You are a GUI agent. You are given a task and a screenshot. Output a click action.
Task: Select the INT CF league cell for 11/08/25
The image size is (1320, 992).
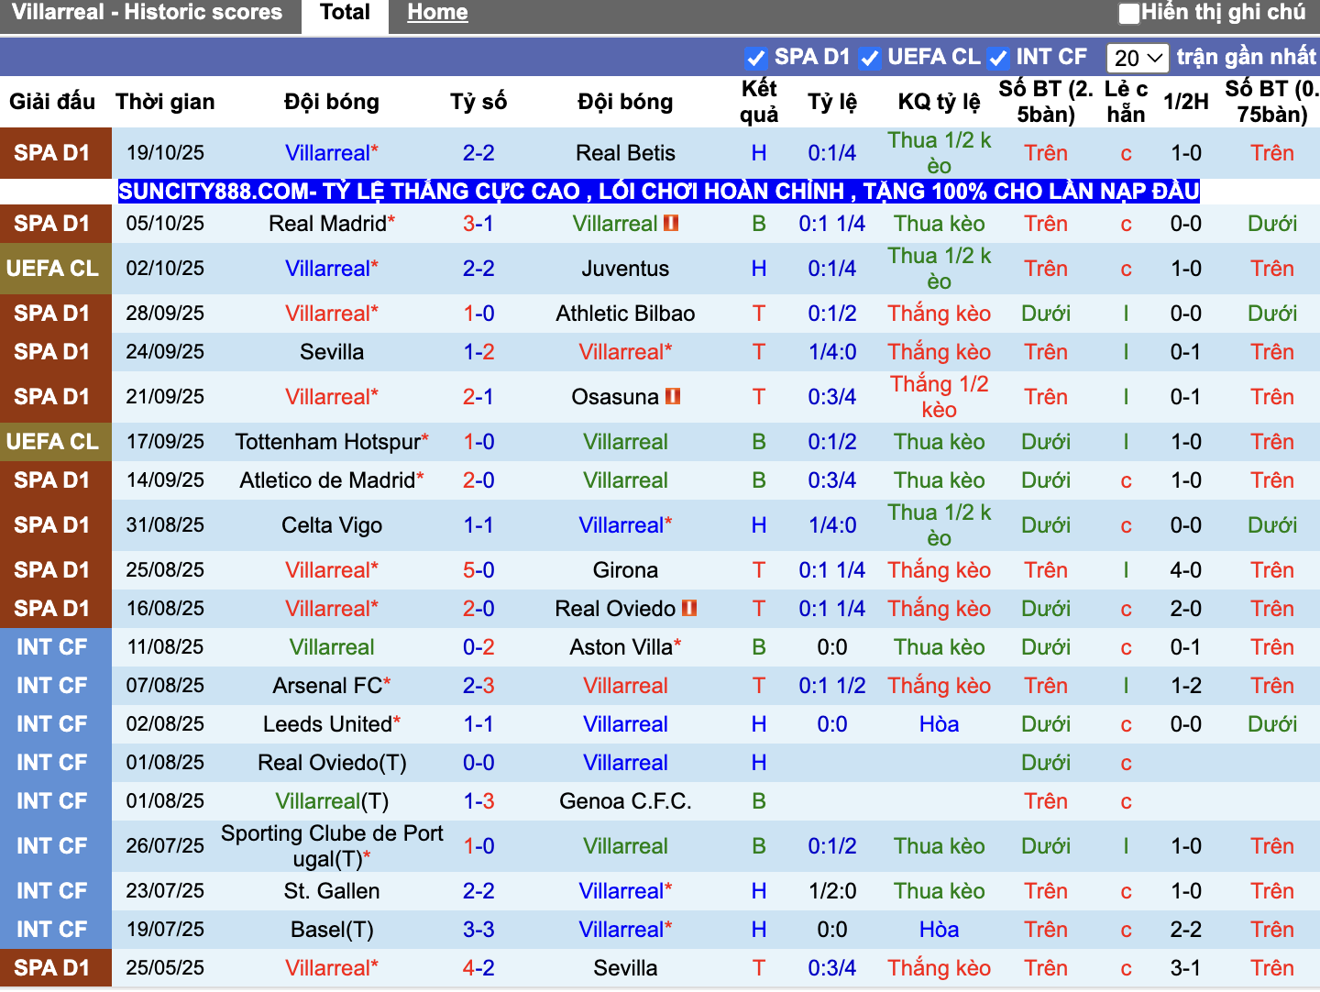[x=55, y=647]
